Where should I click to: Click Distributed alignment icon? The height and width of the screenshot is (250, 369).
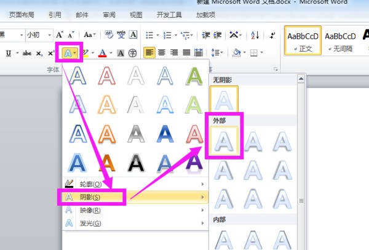199,52
